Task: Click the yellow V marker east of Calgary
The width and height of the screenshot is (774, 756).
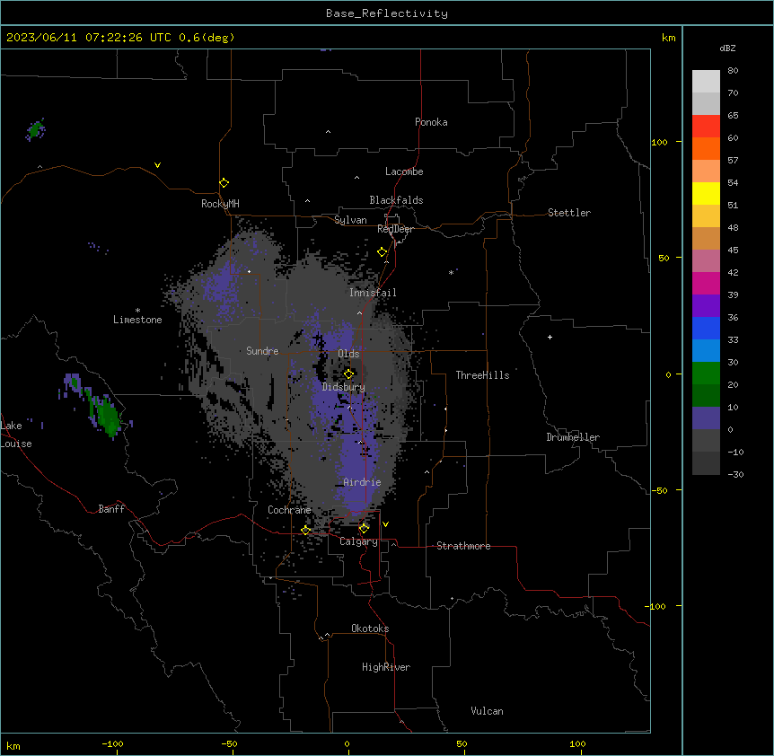Action: [385, 524]
